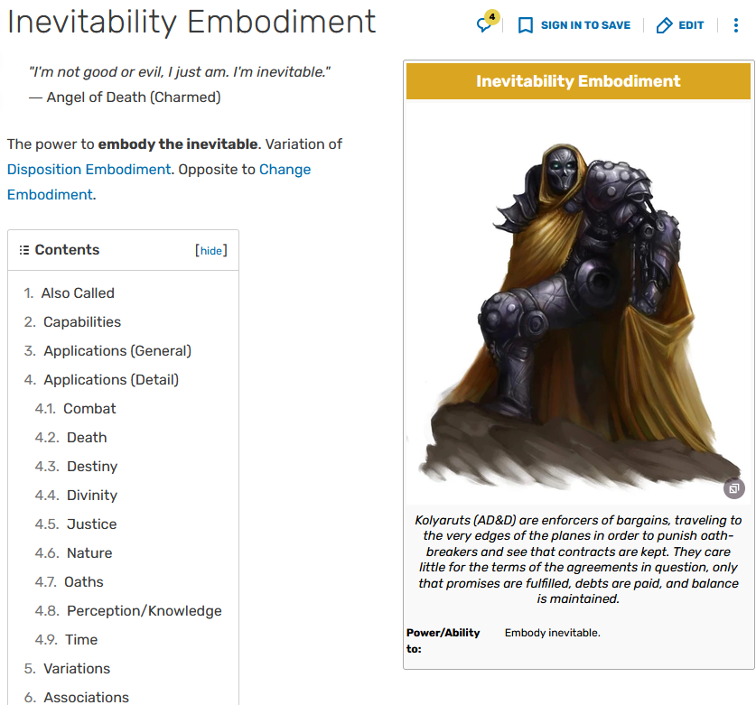Open the comments speech bubble icon

point(485,24)
